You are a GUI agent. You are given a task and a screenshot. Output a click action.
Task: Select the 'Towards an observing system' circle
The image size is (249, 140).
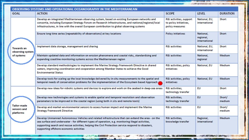tap(21, 51)
